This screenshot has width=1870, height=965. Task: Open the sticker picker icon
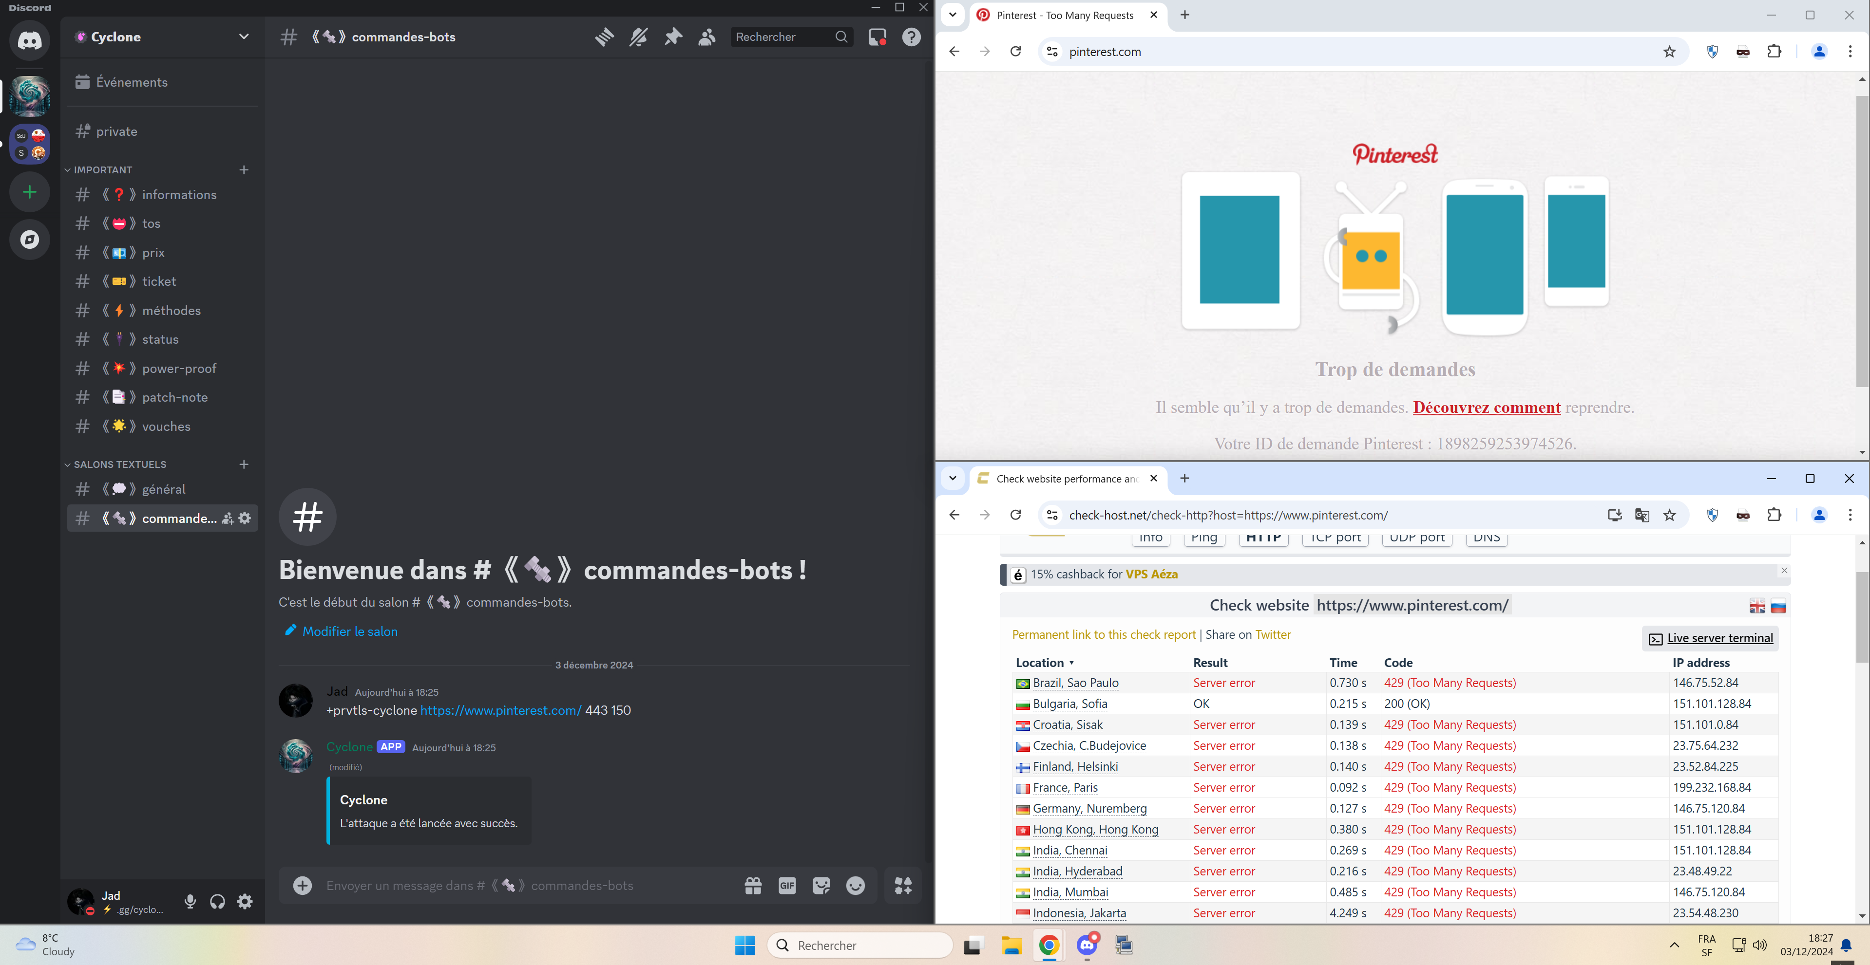pyautogui.click(x=821, y=885)
